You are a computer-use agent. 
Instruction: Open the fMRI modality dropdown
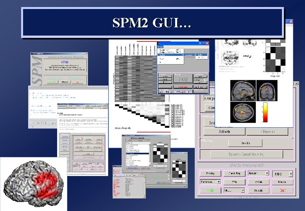(x=282, y=174)
